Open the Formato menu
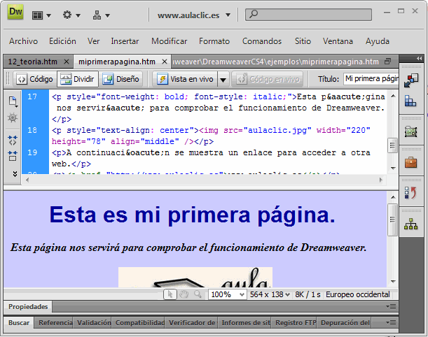428x337 pixels. [214, 41]
